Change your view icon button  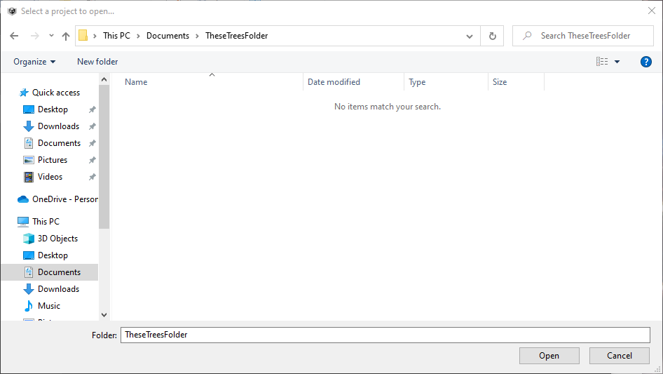pyautogui.click(x=602, y=62)
